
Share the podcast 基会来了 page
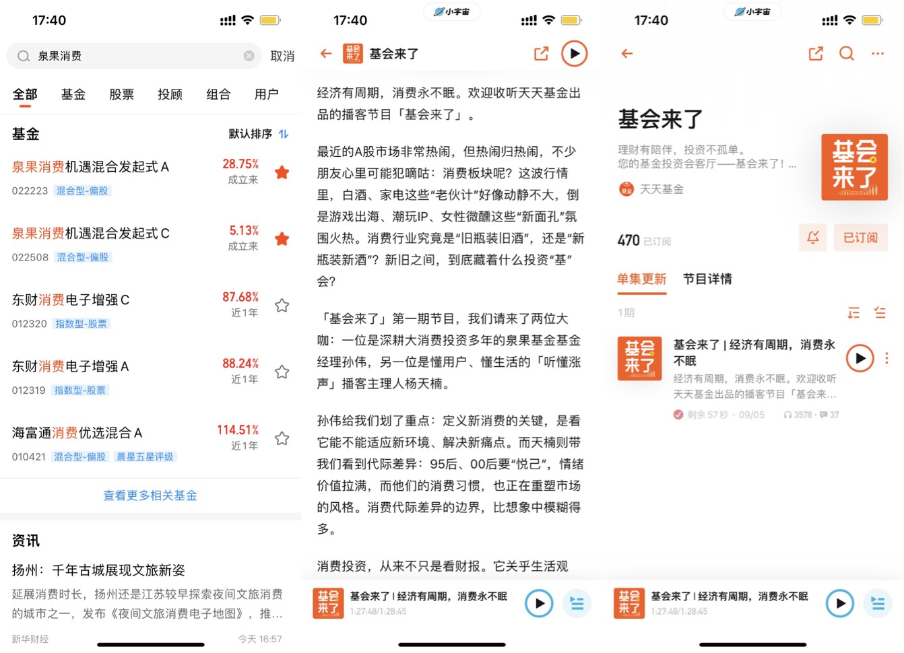(816, 53)
